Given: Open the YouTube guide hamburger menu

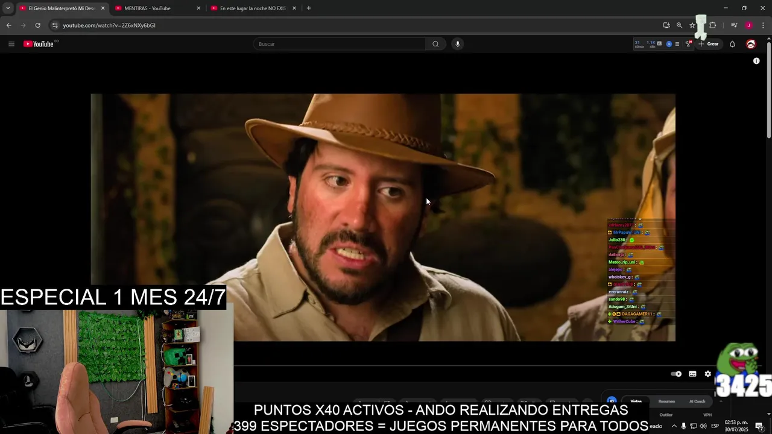Looking at the screenshot, I should (x=11, y=44).
